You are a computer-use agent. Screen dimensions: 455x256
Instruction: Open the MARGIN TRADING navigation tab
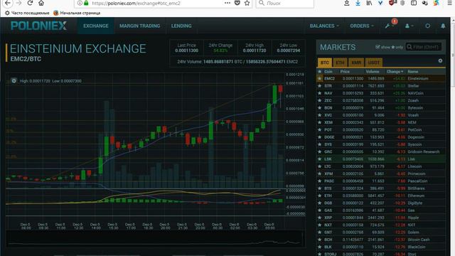(x=139, y=26)
